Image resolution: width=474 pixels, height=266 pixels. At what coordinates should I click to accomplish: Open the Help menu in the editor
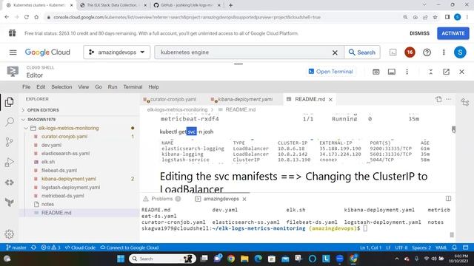click(x=153, y=87)
